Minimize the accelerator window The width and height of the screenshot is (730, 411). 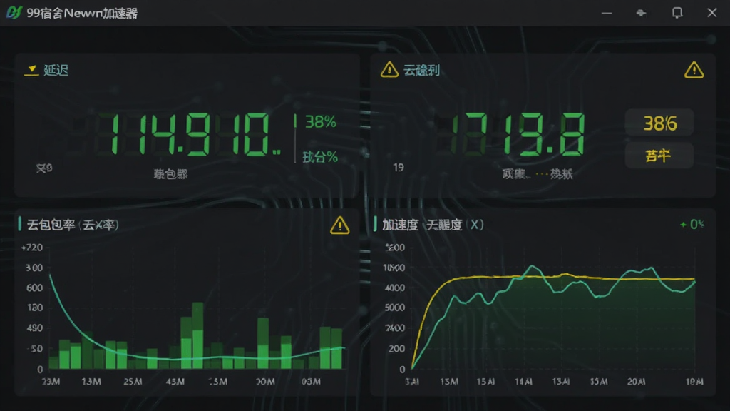tap(607, 13)
